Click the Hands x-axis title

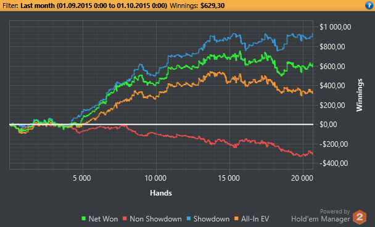(x=161, y=193)
